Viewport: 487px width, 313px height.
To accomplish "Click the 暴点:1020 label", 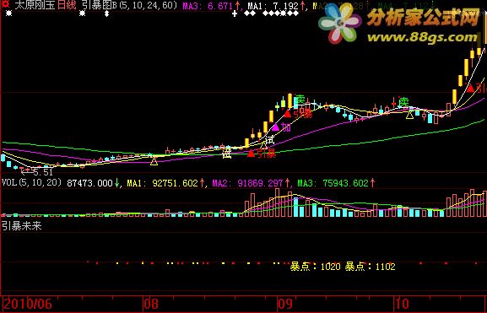I will point(316,267).
